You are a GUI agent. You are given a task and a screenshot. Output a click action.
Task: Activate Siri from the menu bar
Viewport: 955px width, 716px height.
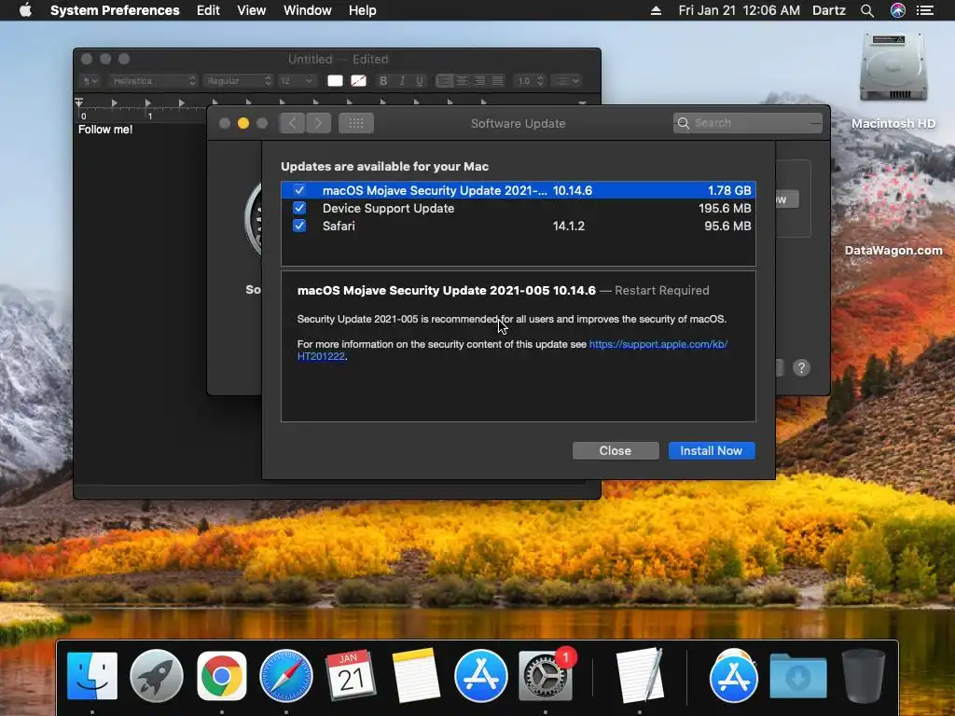tap(898, 10)
